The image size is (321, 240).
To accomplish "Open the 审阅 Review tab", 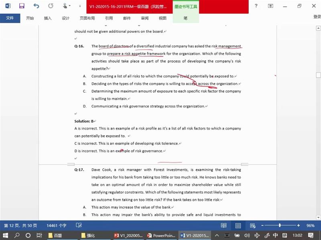I will 145,18.
